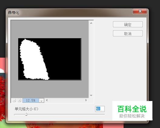160x128 pixels.
Task: Click the 12.5% zoom percentage field
Action: tap(31, 100)
